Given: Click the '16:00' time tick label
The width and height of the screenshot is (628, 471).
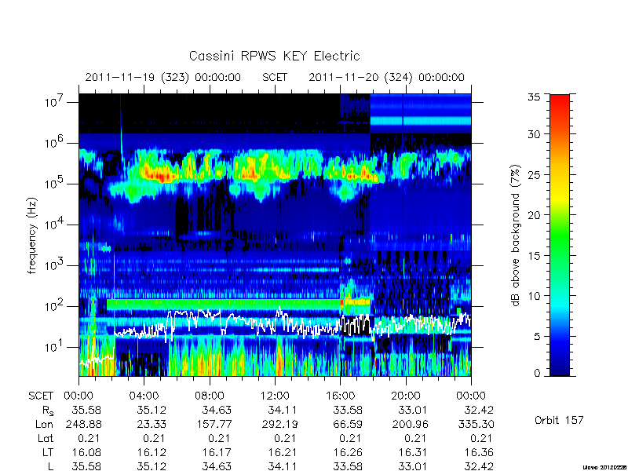Looking at the screenshot, I should [x=340, y=396].
